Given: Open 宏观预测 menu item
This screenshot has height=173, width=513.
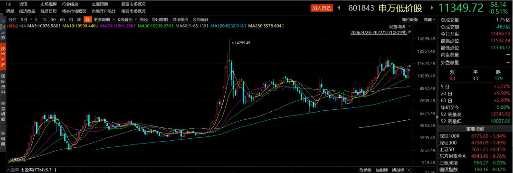Looking at the screenshot, I should [100, 4].
